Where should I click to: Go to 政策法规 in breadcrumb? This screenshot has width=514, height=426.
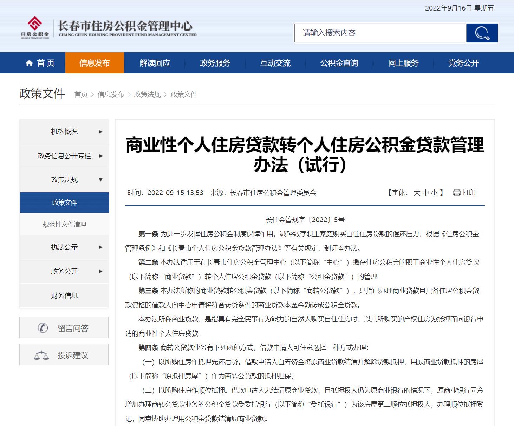147,94
